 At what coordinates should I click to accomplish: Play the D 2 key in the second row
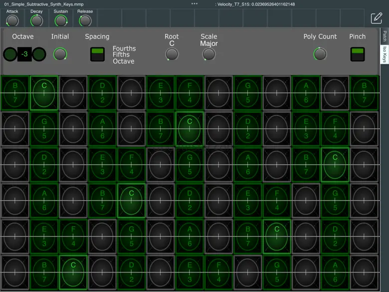click(x=247, y=129)
